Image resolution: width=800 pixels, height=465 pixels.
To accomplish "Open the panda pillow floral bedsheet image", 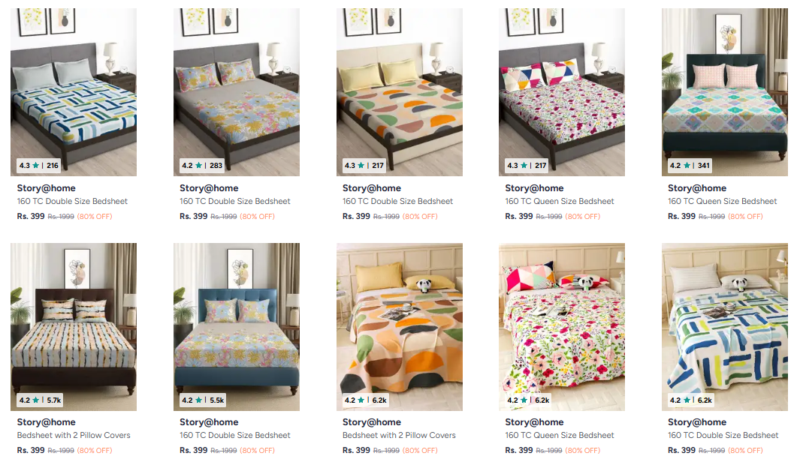I will point(562,327).
